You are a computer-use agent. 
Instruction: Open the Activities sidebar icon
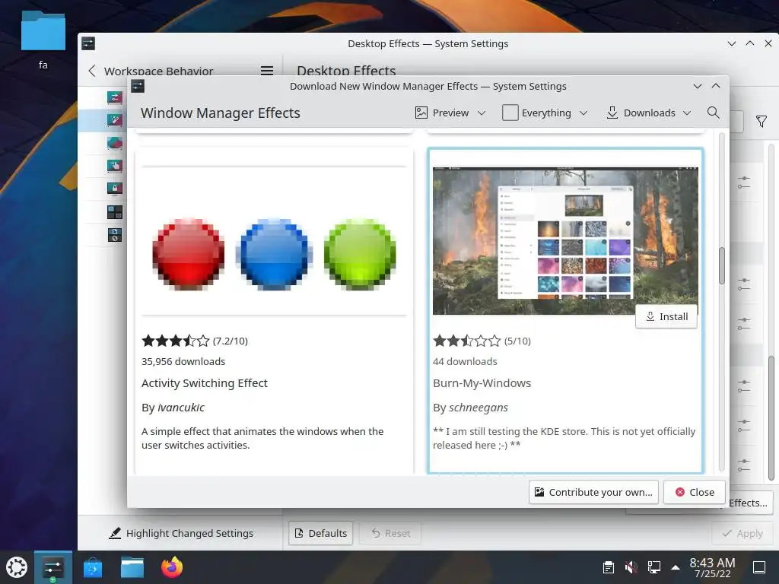115,235
